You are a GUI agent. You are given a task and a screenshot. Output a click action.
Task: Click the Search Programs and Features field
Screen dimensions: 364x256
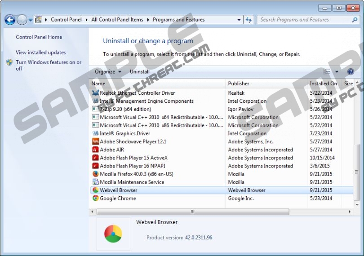pyautogui.click(x=308, y=20)
